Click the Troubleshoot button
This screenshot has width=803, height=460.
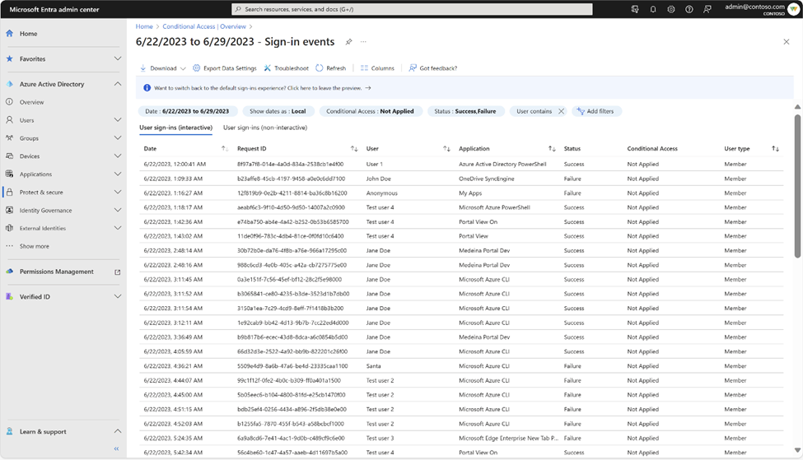pos(287,68)
